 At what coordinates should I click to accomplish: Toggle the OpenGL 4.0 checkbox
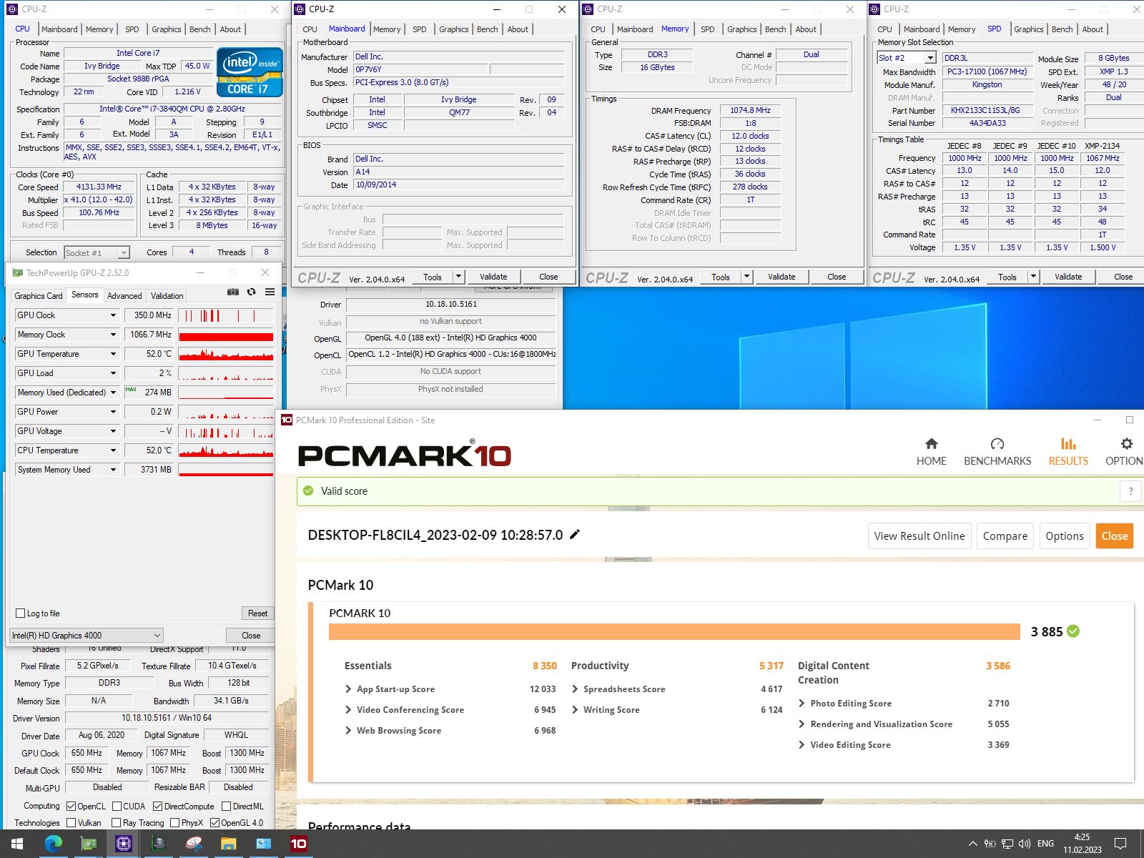(x=214, y=823)
